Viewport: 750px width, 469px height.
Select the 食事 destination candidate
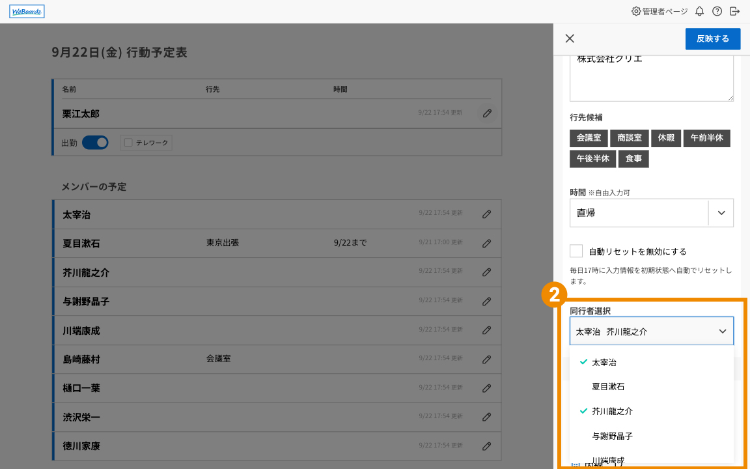(x=633, y=159)
